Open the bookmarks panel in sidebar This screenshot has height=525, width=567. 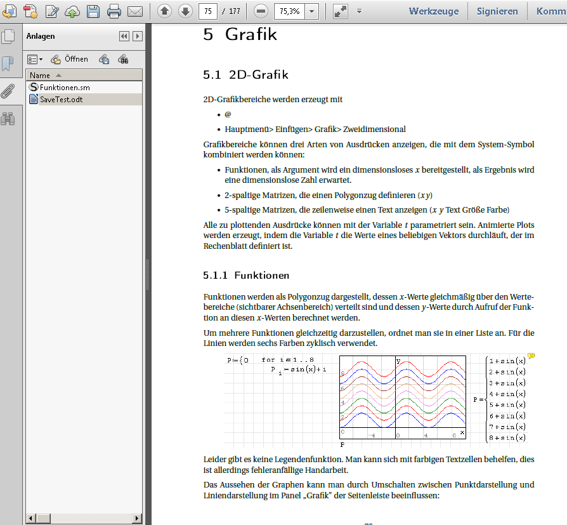[8, 63]
